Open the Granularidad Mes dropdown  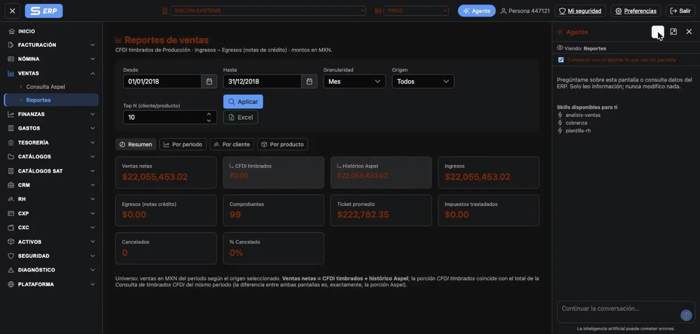click(x=354, y=81)
